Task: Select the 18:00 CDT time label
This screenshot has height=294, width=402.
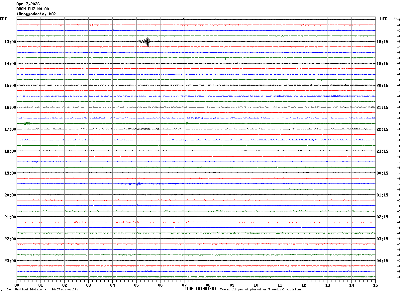Action: [x=10, y=151]
